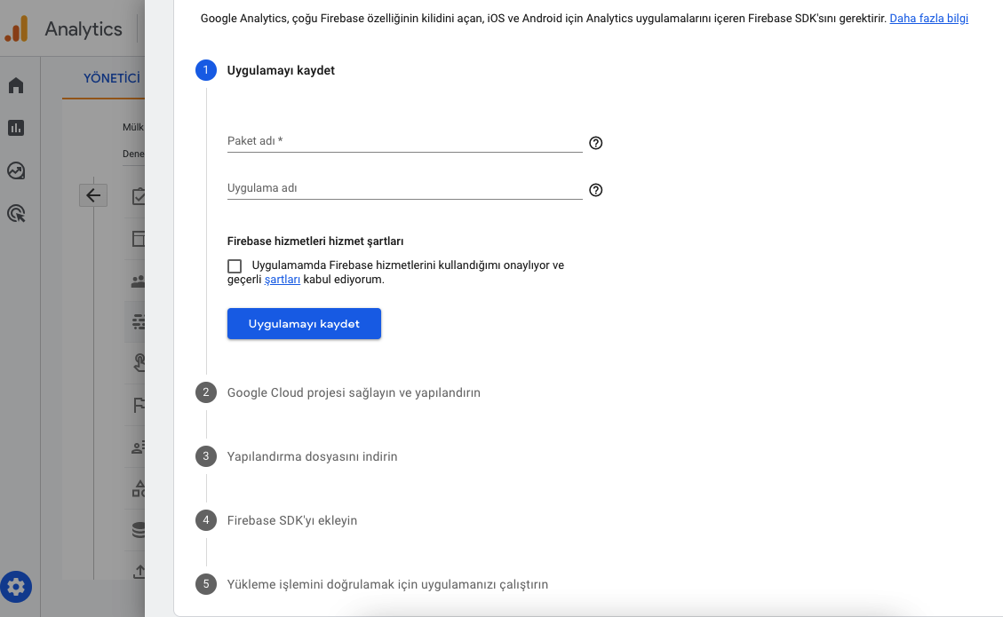
Task: Click step 1 circle Uygulamayı kaydet
Action: pos(205,69)
